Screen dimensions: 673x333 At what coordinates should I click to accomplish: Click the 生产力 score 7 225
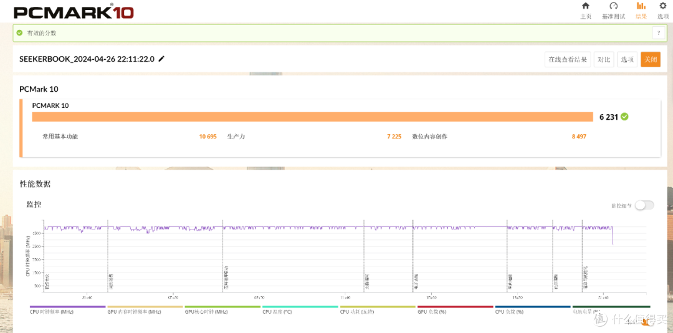point(394,137)
